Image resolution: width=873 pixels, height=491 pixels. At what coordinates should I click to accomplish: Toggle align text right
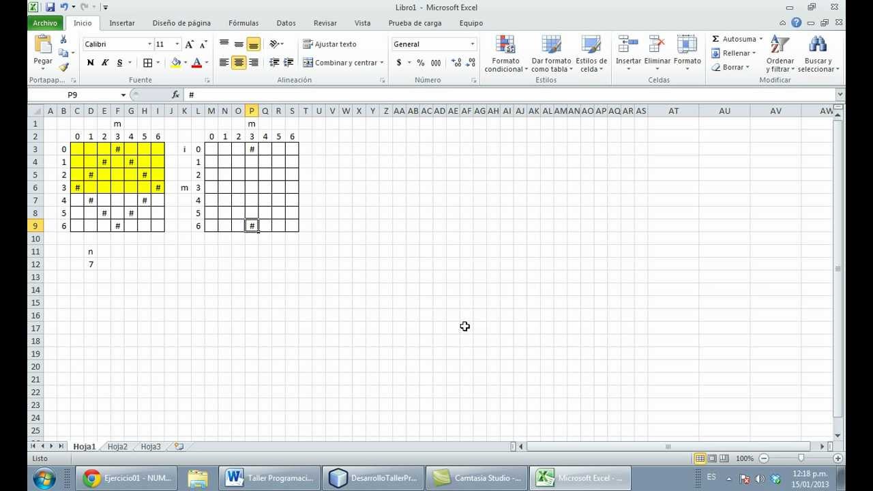coord(254,63)
